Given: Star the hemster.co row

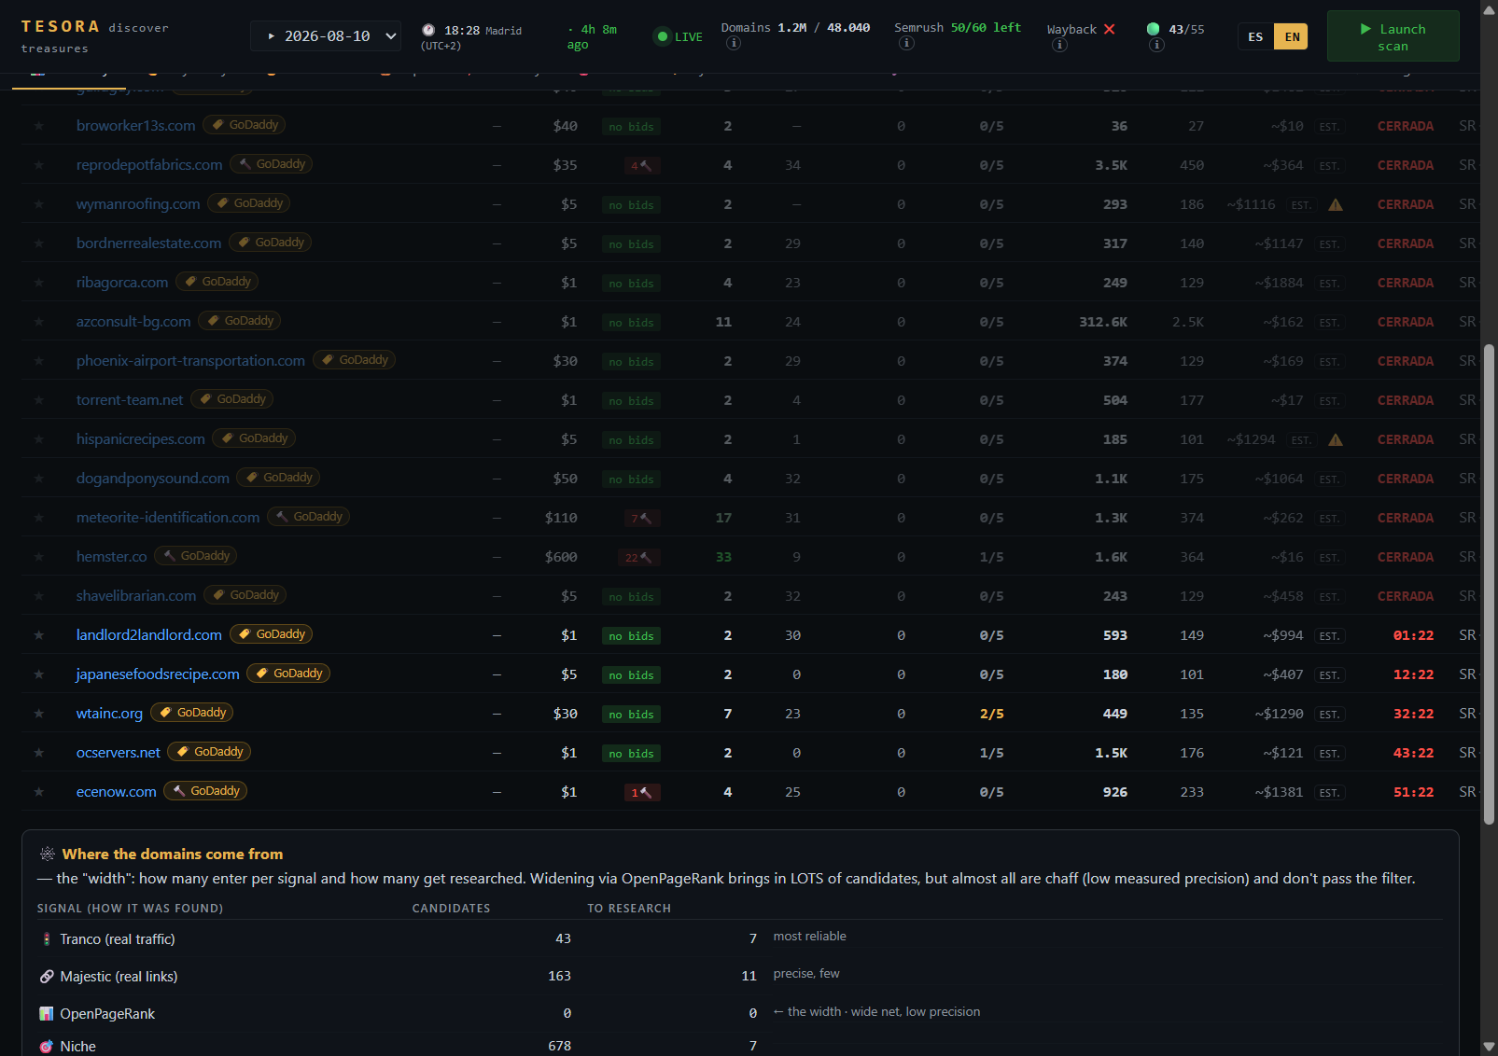Looking at the screenshot, I should [x=39, y=557].
